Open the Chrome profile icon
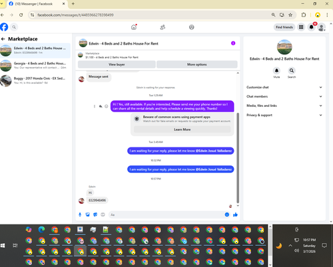 click(318, 15)
